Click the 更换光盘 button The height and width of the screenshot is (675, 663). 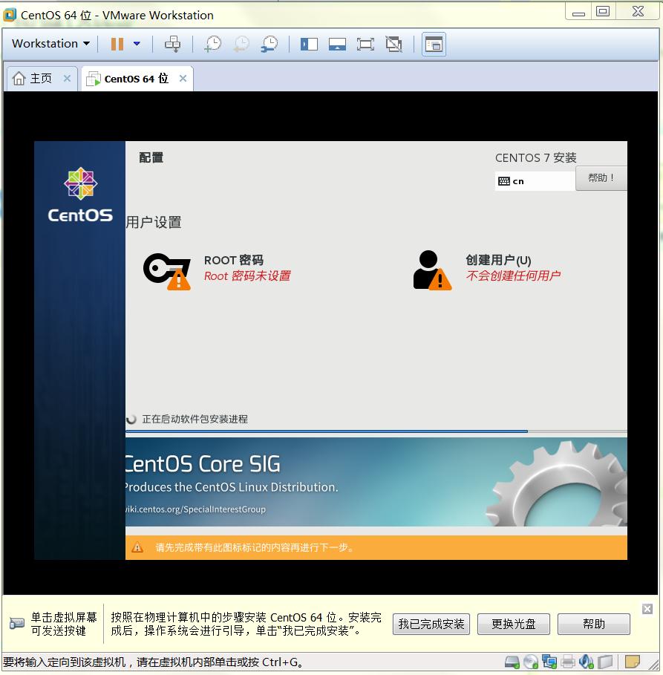(x=514, y=624)
